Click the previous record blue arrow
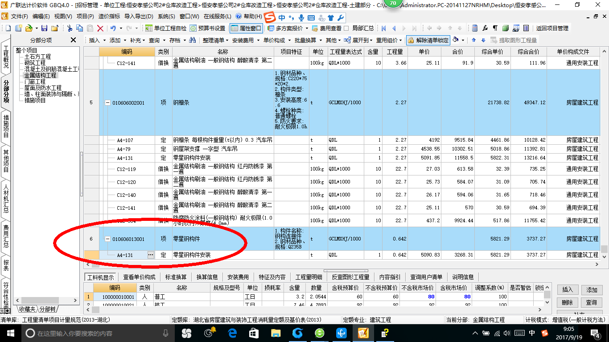This screenshot has width=609, height=342. tap(394, 28)
